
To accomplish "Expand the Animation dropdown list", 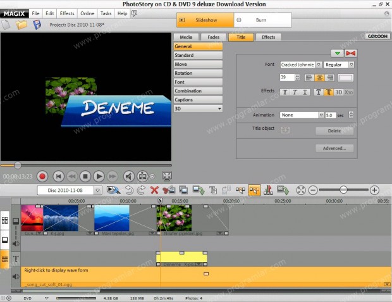I will [x=321, y=115].
